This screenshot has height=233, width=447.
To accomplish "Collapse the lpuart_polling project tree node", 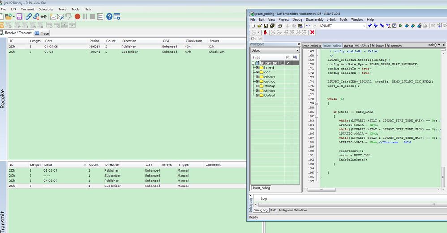I will [x=253, y=63].
